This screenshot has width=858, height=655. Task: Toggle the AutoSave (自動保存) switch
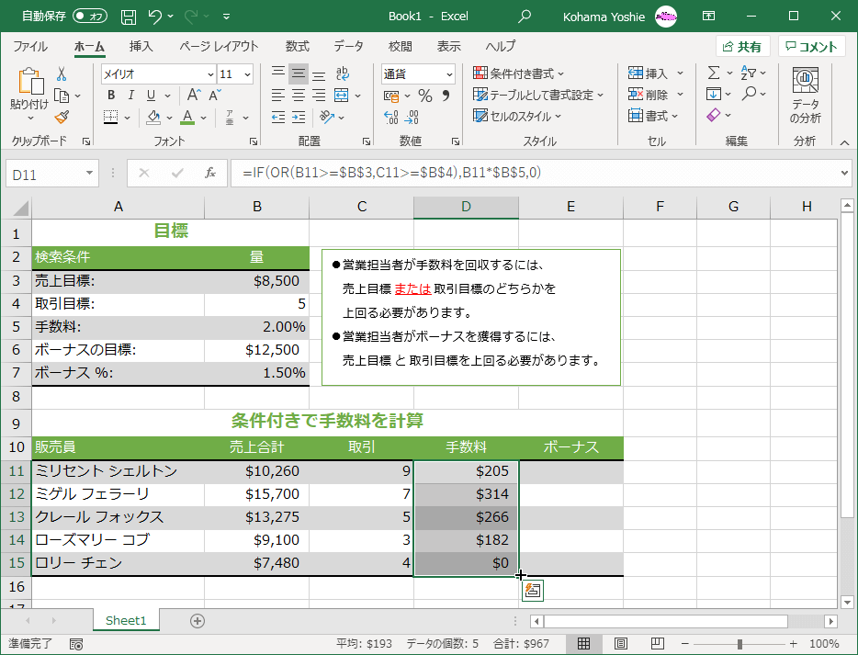point(89,16)
